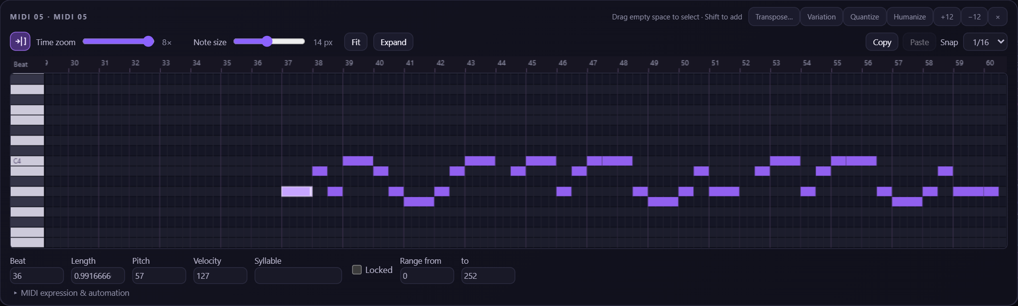Click the Paste button
Screen dimensions: 1018x306
click(x=919, y=42)
